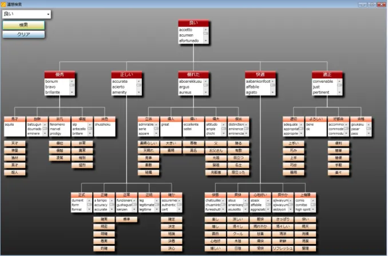The height and width of the screenshot is (256, 388).
Task: Click the scroll-down arrow in the 良い list
Action: click(205, 41)
